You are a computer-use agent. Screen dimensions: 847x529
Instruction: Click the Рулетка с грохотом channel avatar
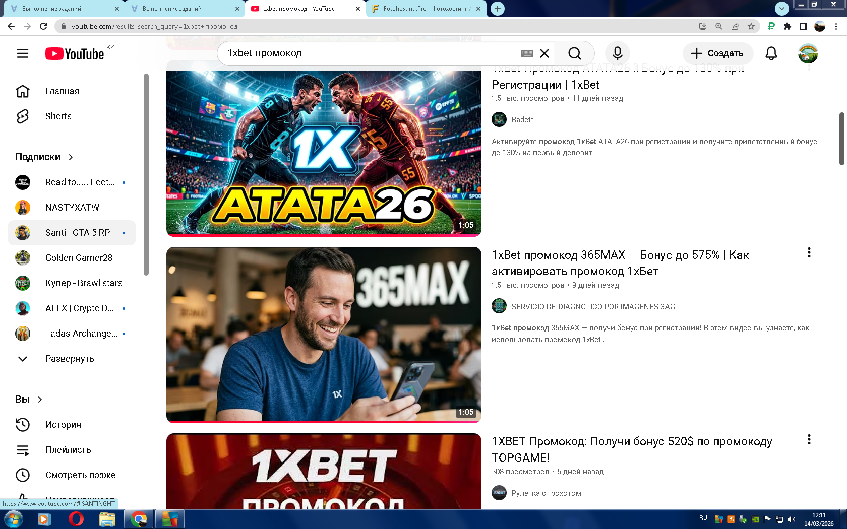[499, 493]
